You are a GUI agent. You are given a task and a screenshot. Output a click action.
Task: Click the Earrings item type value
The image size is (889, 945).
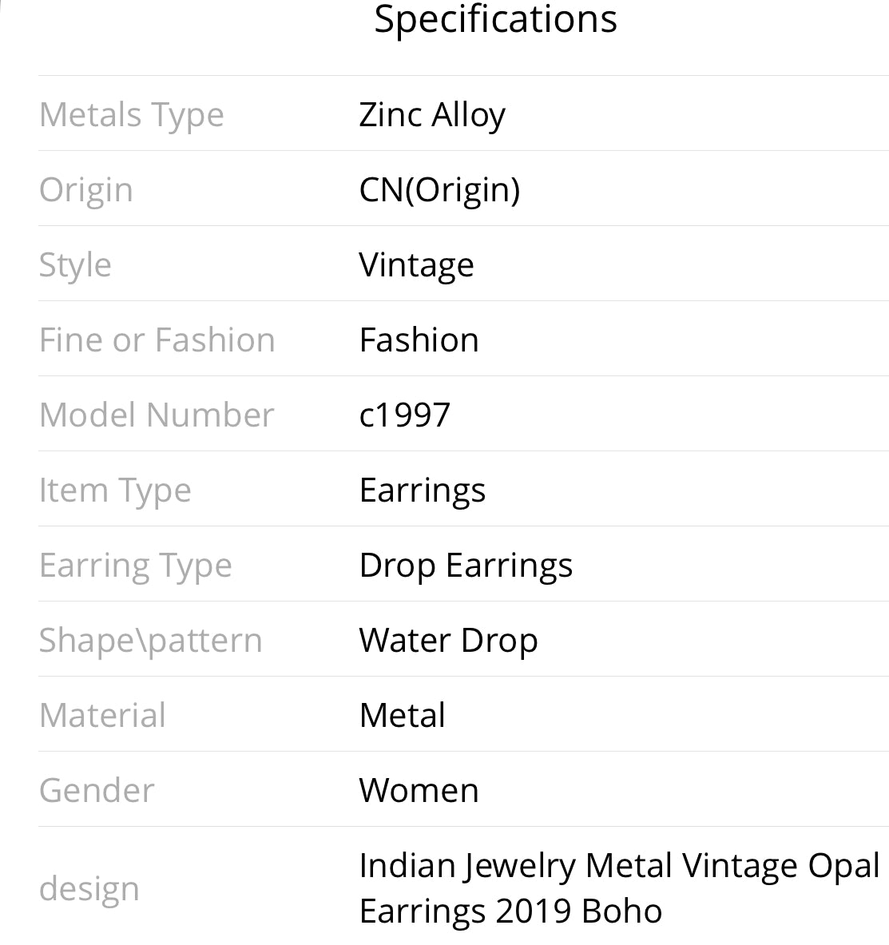click(423, 490)
